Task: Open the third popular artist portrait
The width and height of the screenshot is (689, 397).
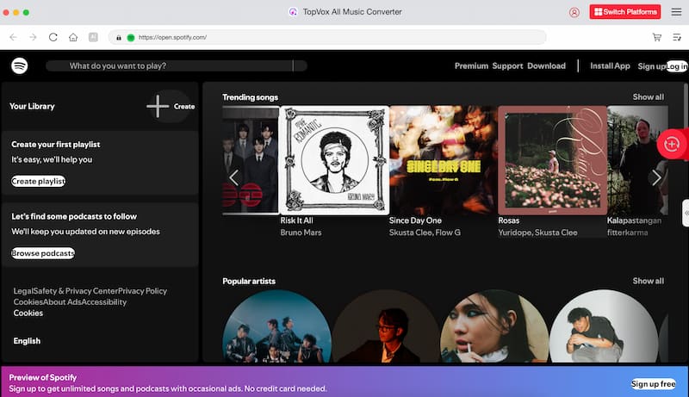Action: (494, 326)
